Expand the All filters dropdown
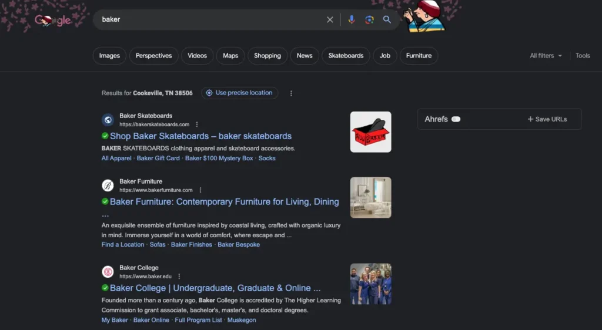The height and width of the screenshot is (330, 602). [x=546, y=56]
